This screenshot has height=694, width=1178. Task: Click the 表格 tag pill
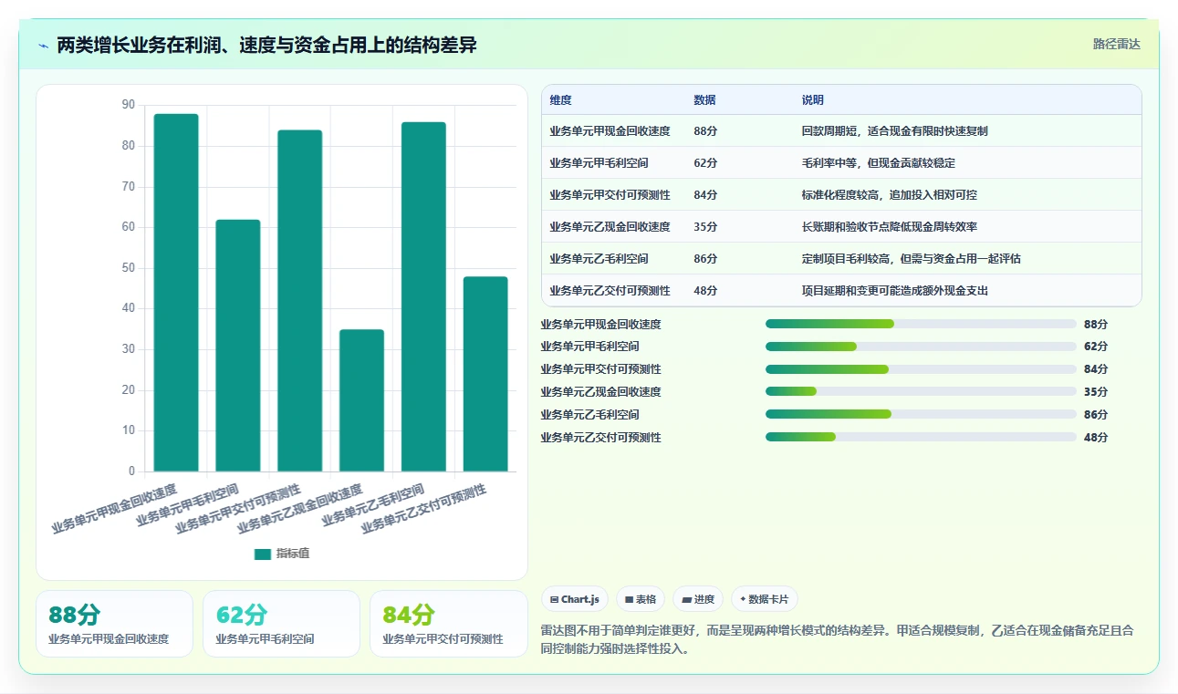coord(641,599)
